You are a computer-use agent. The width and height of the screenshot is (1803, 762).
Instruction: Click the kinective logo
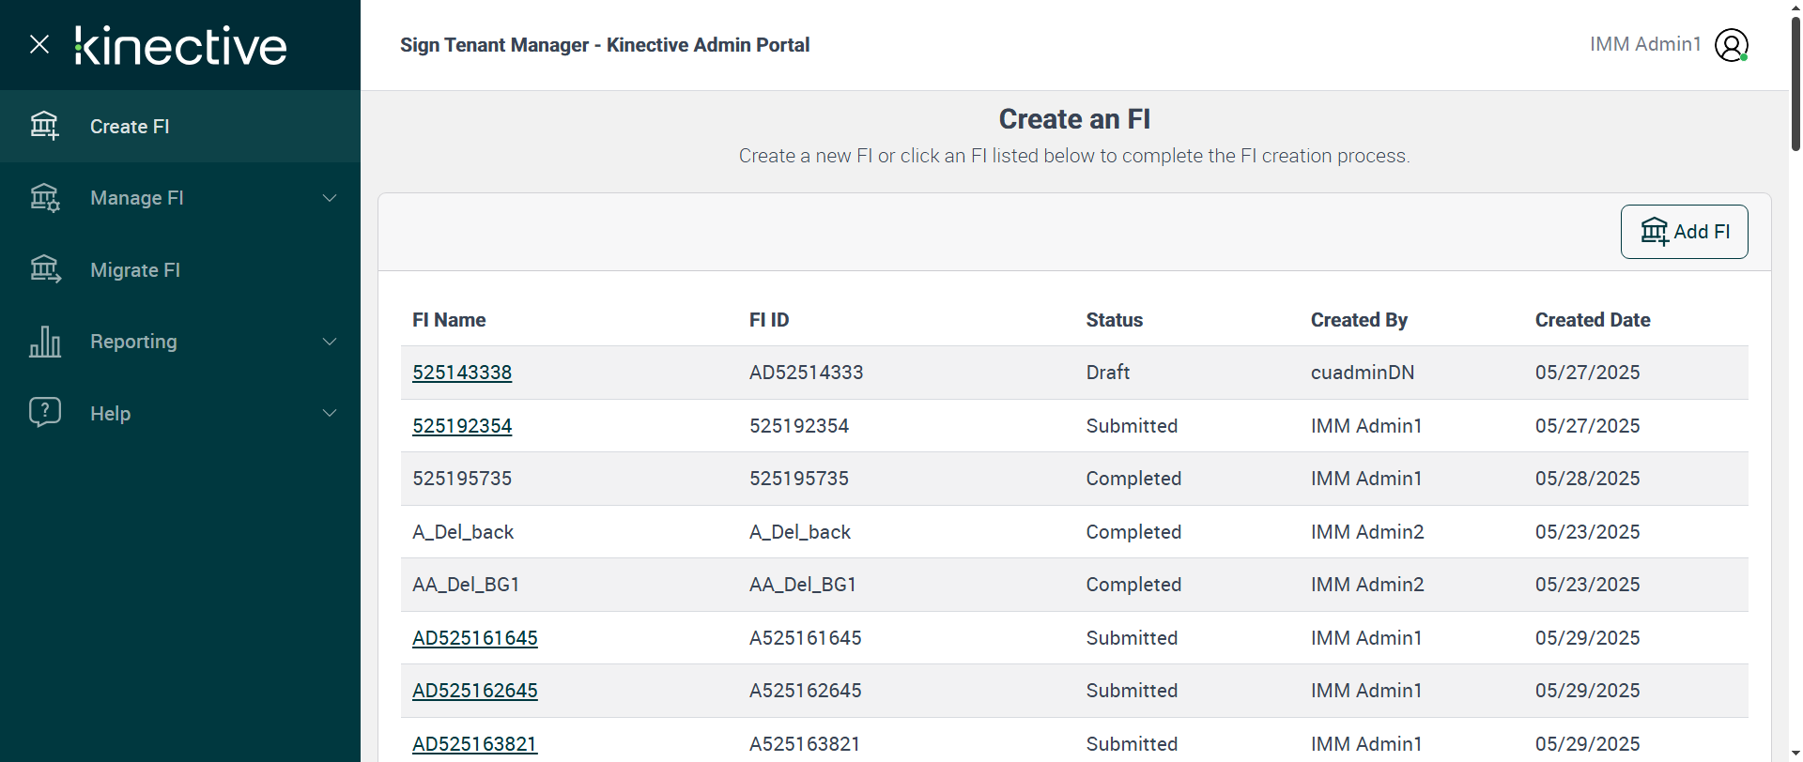(x=181, y=45)
